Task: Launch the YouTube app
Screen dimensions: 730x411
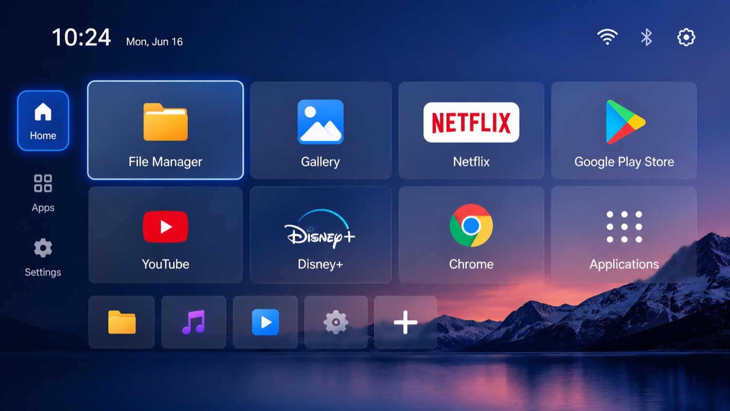Action: [x=165, y=235]
